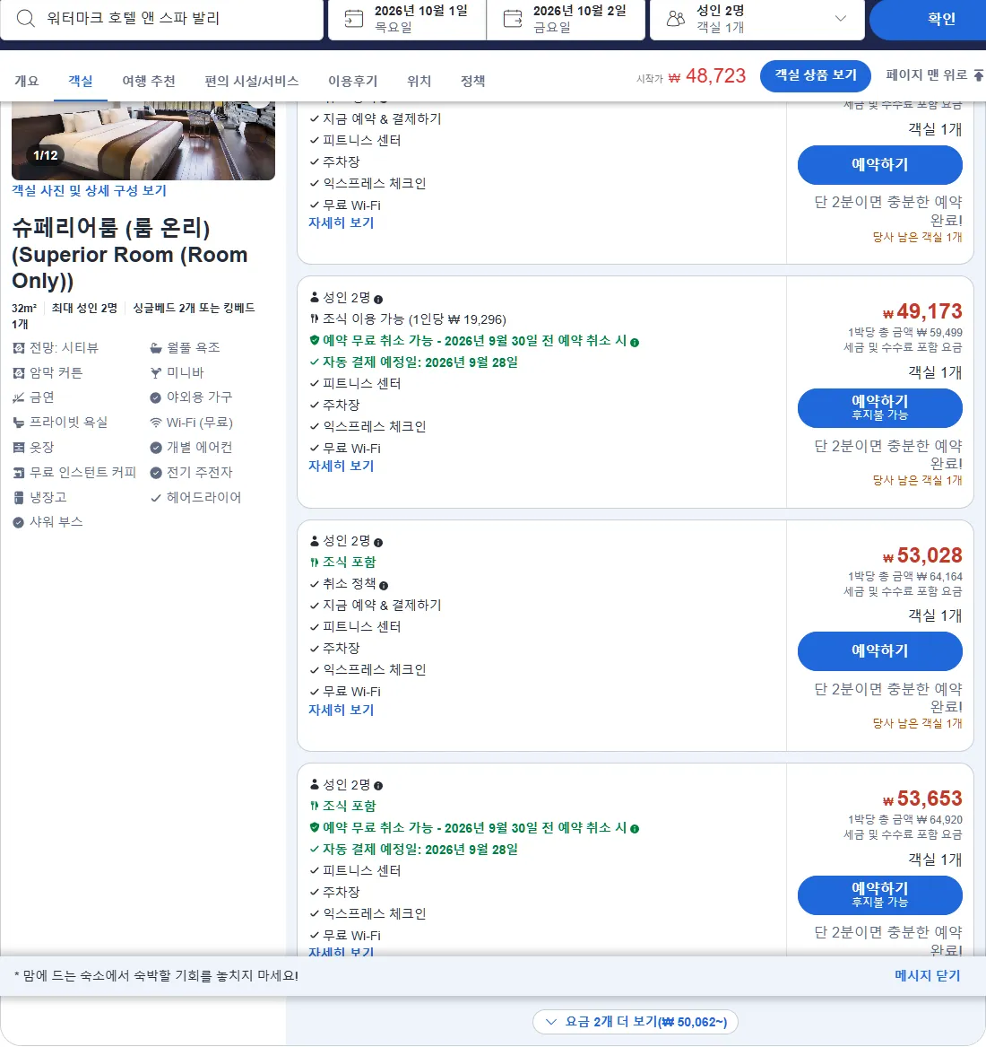This screenshot has width=986, height=1047.
Task: Click 자세히 보기 in the ₩49,173 offer
Action: pyautogui.click(x=341, y=466)
